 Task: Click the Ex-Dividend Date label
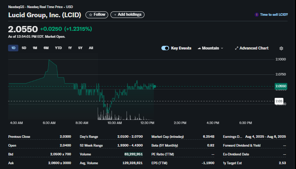(236, 154)
